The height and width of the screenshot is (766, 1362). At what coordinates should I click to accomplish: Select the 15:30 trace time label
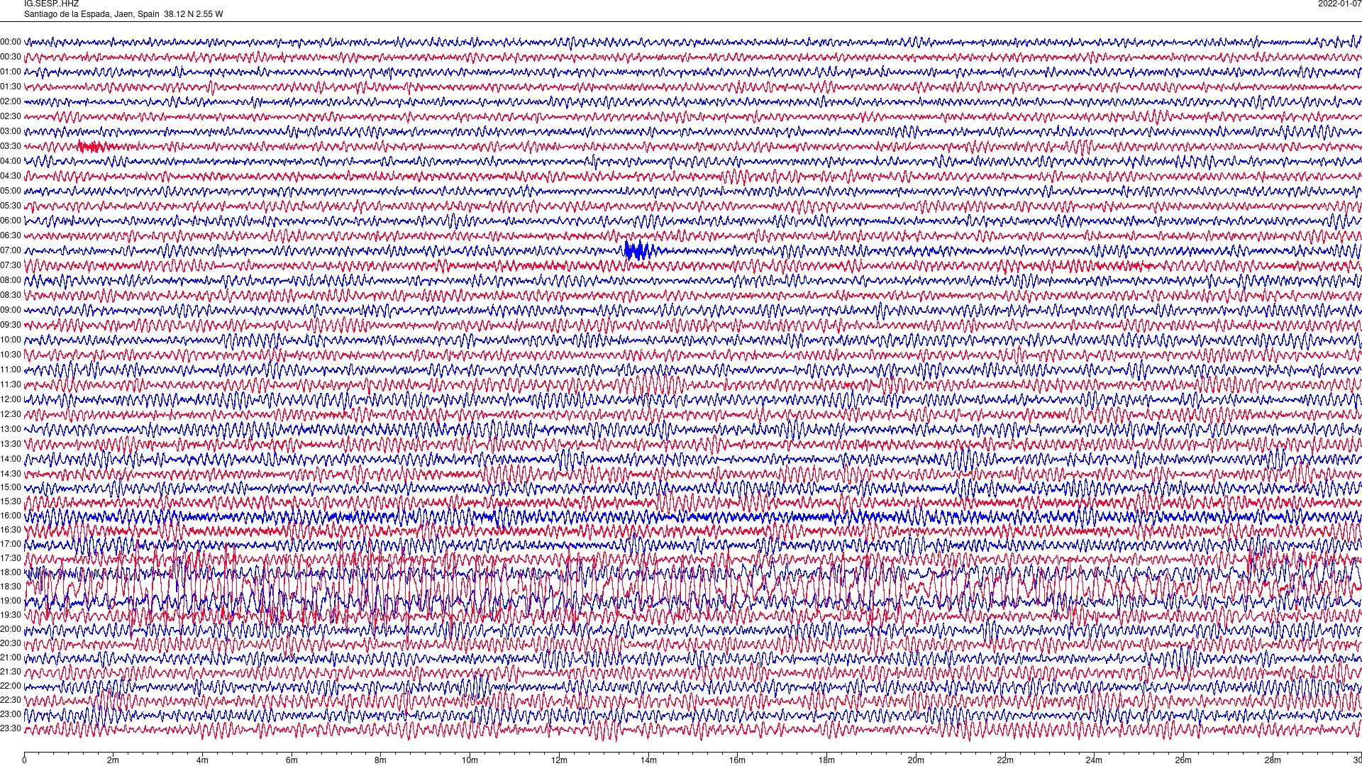click(x=11, y=501)
